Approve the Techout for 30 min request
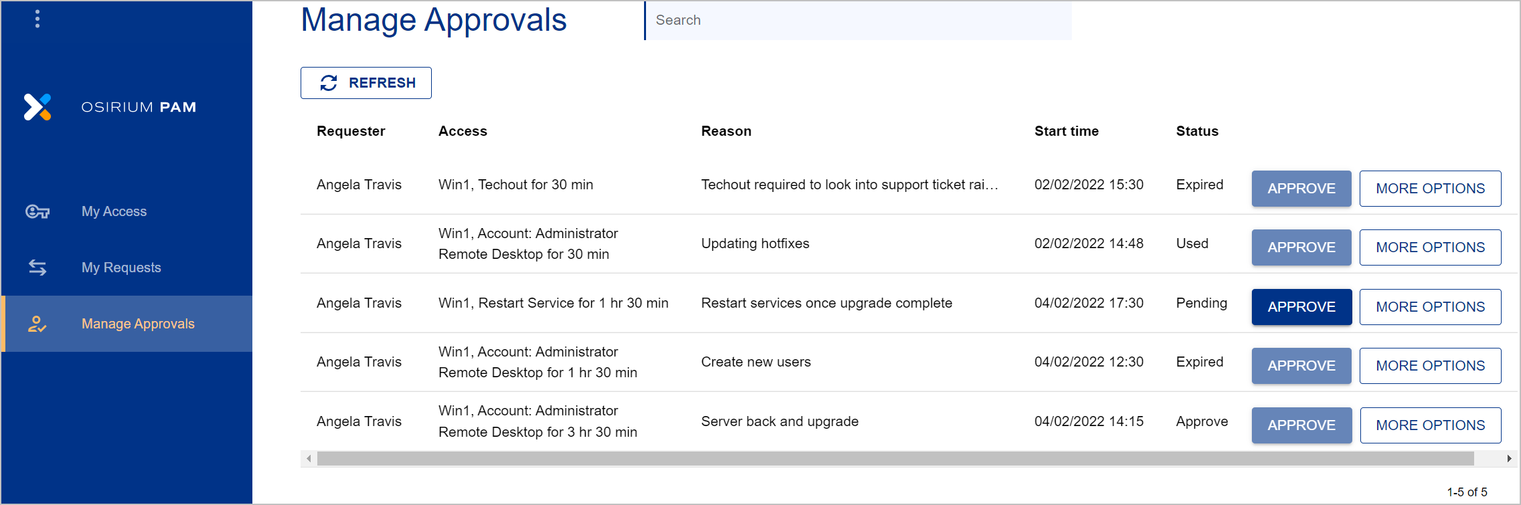Viewport: 1521px width, 505px height. 1301,189
